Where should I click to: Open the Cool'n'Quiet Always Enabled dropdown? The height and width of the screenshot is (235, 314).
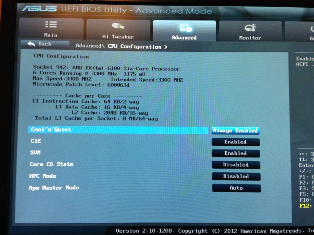click(235, 130)
